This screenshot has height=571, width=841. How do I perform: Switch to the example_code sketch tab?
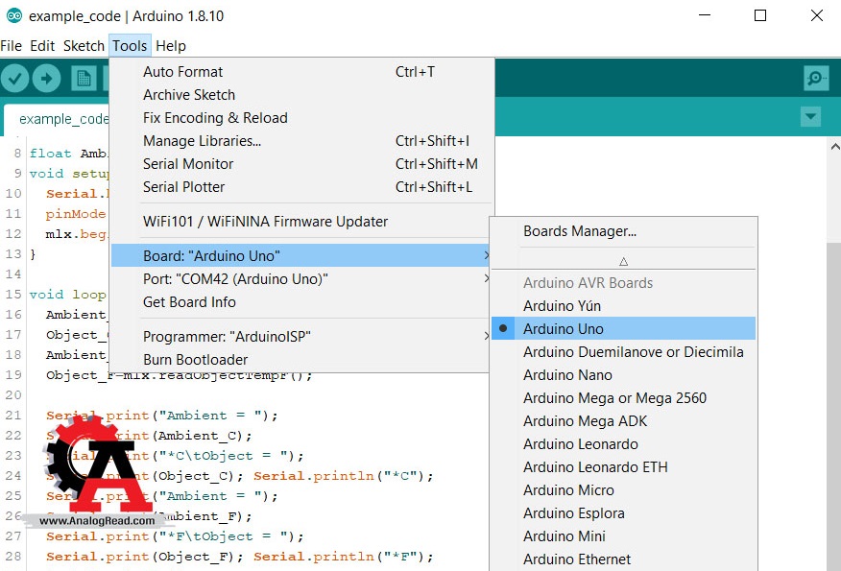[x=59, y=119]
